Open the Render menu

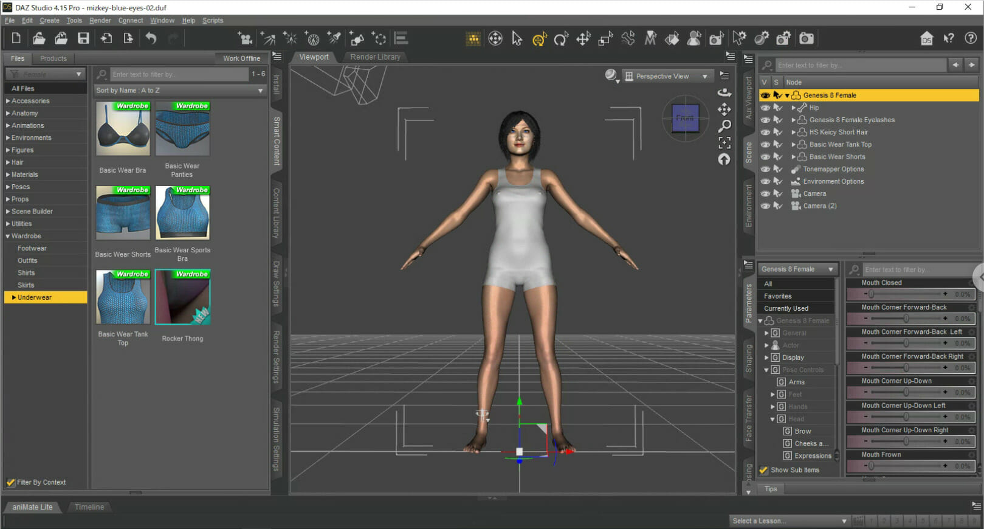click(100, 20)
